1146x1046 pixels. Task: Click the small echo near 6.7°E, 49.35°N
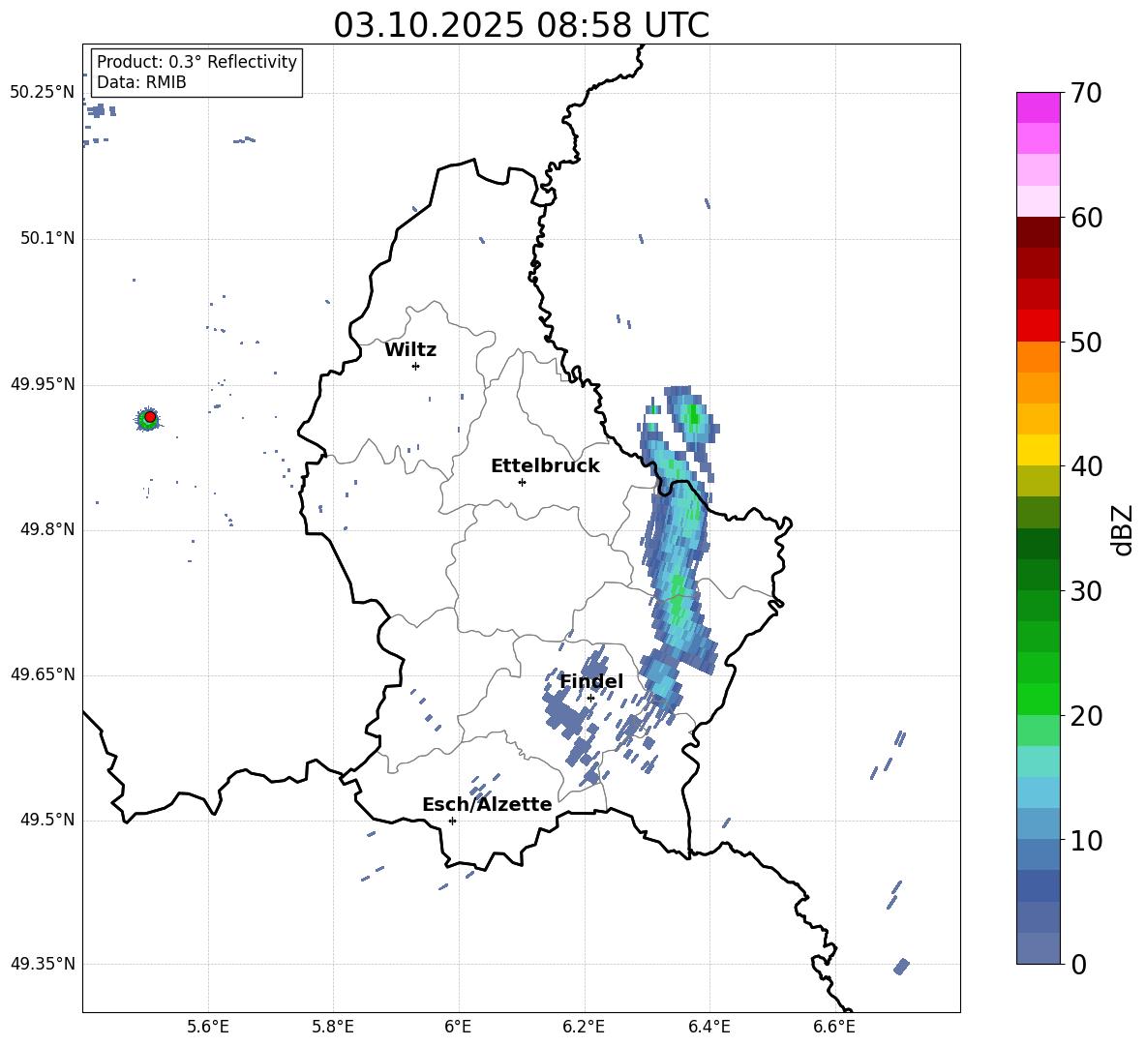click(902, 966)
